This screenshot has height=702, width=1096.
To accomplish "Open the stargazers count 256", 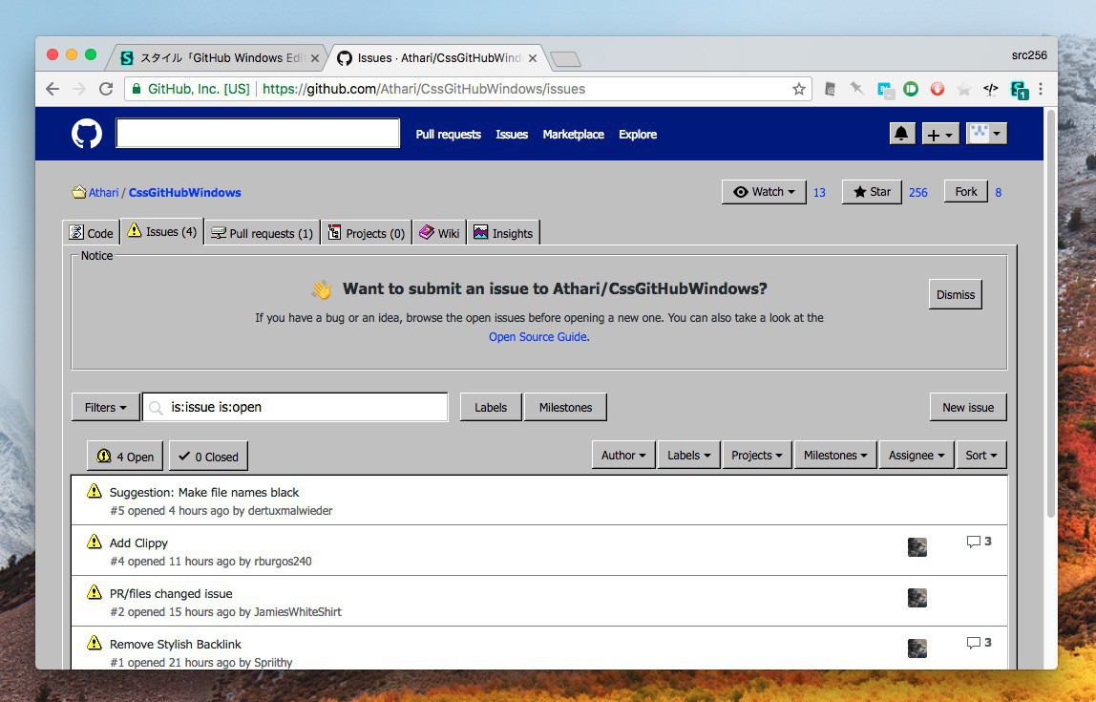I will 917,192.
